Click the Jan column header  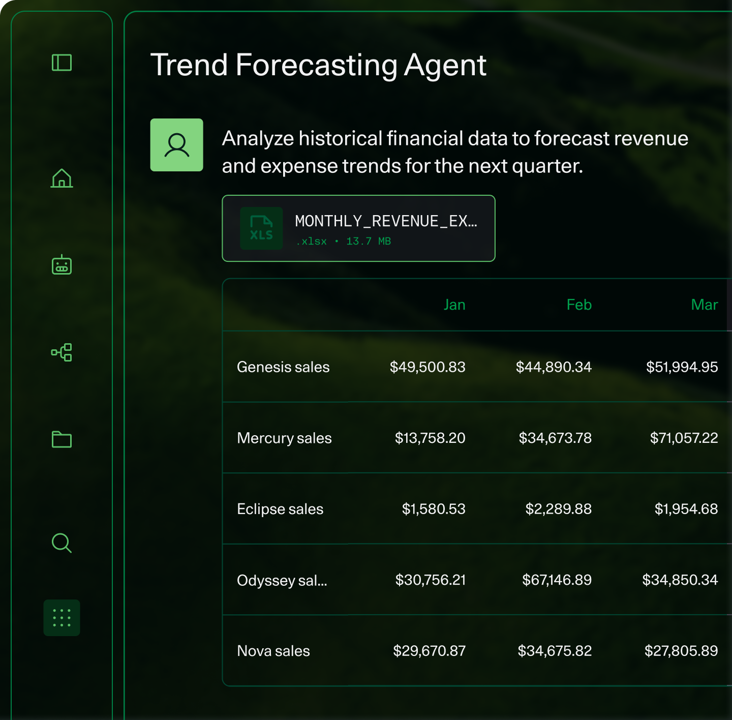click(x=454, y=305)
